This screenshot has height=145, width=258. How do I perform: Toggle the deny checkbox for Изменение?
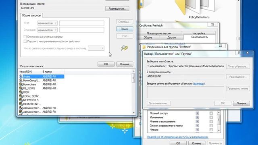pos(211,117)
